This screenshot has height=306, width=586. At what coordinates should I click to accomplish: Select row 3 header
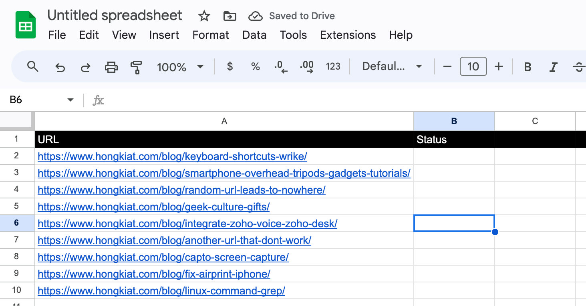click(x=17, y=173)
